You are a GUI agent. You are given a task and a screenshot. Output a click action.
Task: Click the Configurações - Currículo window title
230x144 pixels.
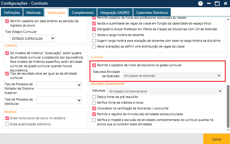[x=24, y=3]
